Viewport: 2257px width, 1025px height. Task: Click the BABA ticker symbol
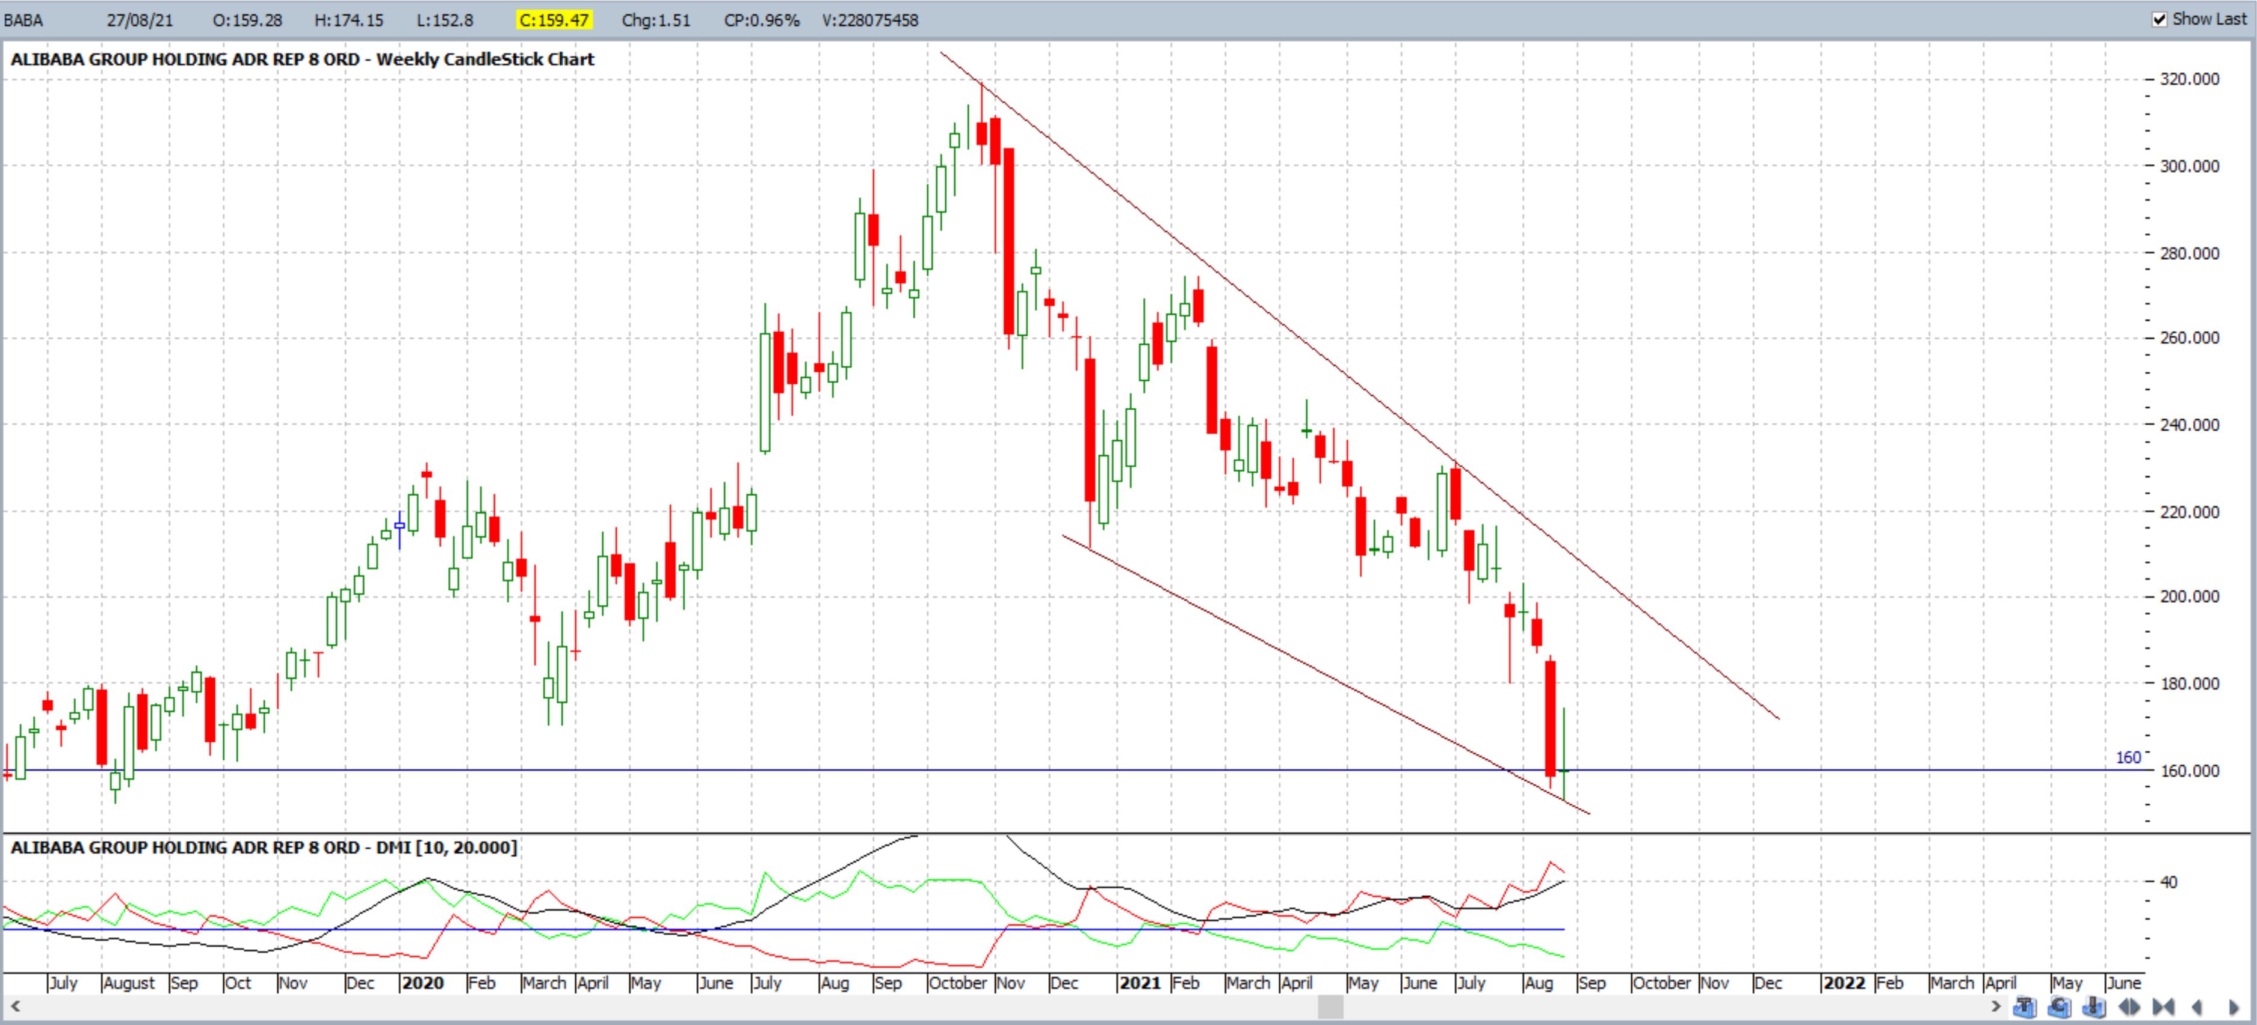[x=23, y=20]
